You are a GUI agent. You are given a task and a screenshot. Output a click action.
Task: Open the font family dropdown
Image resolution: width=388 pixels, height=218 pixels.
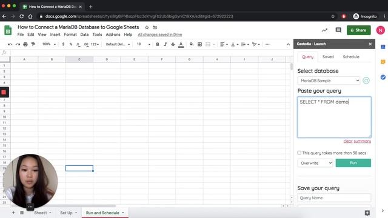(118, 44)
